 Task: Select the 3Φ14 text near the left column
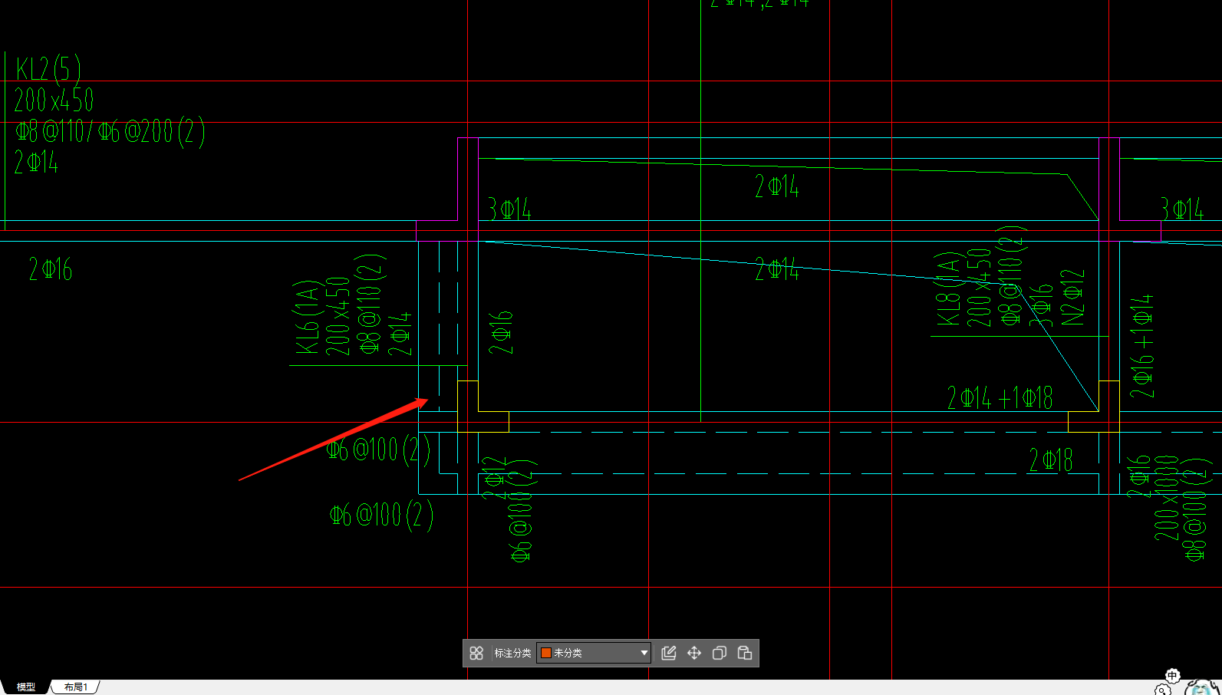click(509, 209)
